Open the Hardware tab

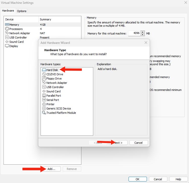pos(8,11)
